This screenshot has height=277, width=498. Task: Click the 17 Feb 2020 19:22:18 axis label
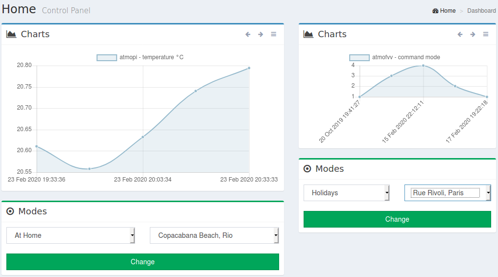click(467, 122)
